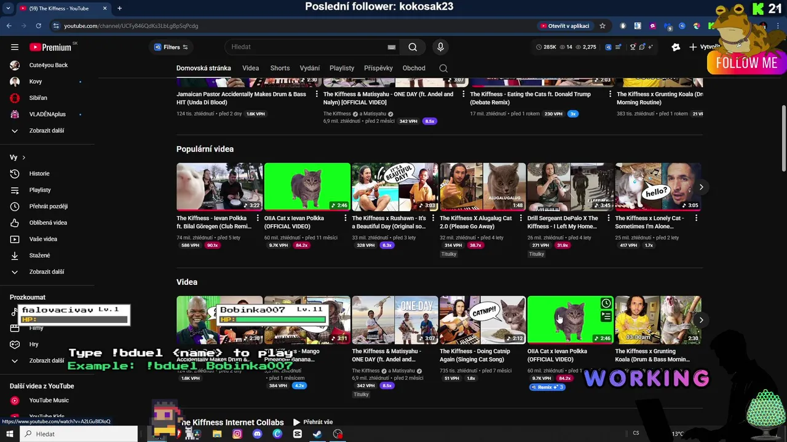Expand the Vy section chevron
787x442 pixels.
point(23,158)
